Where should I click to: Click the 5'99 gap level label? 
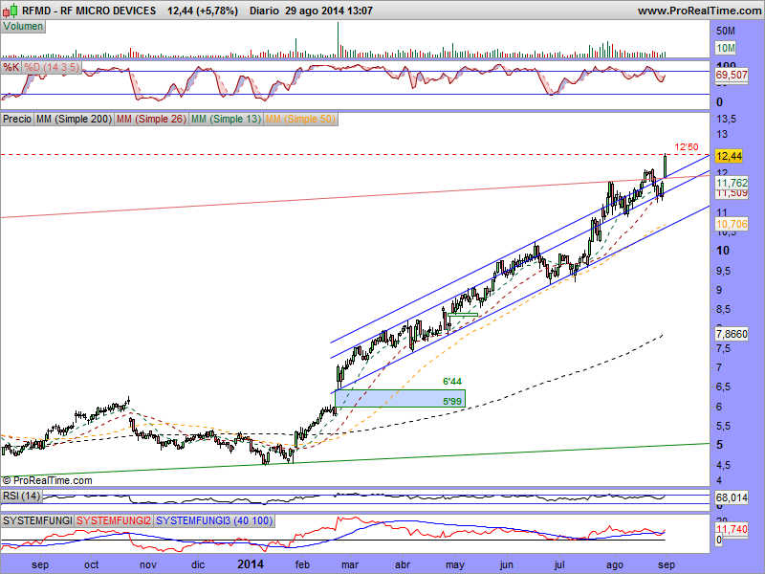[x=451, y=401]
